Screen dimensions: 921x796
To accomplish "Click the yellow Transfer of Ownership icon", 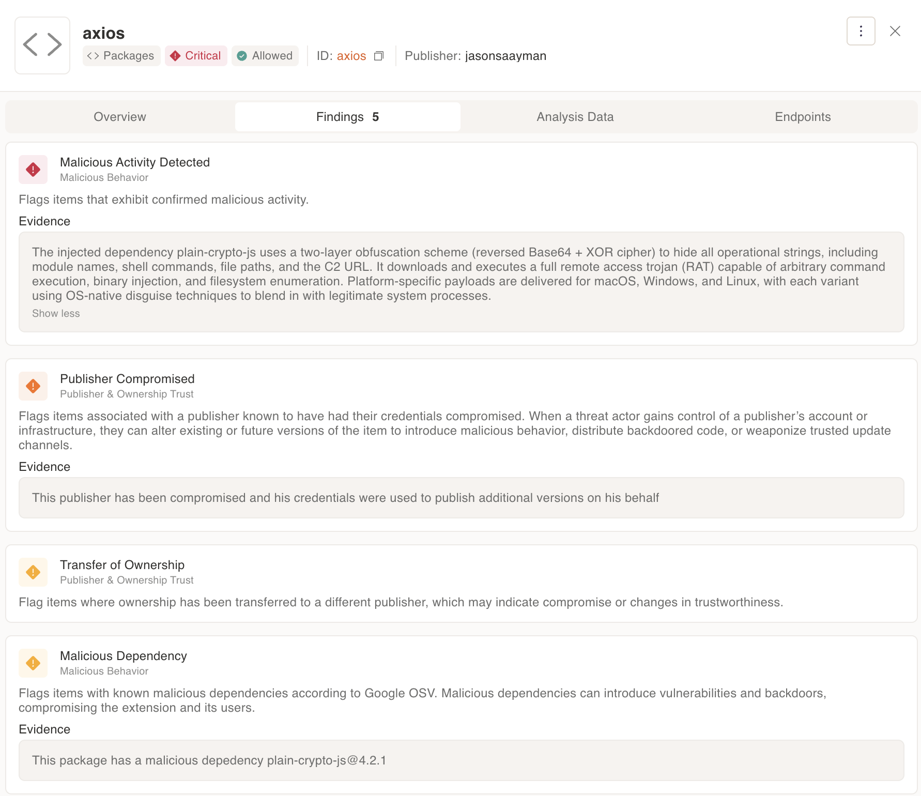I will point(33,572).
